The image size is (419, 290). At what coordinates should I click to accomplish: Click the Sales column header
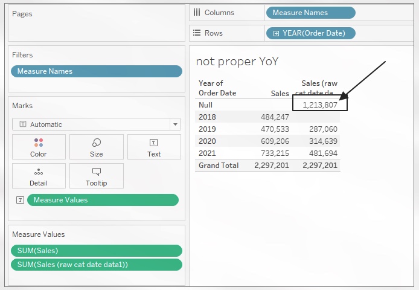280,94
